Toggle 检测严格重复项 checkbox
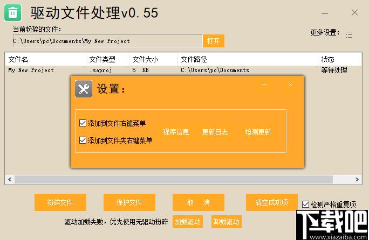This screenshot has height=240, width=369. click(305, 204)
